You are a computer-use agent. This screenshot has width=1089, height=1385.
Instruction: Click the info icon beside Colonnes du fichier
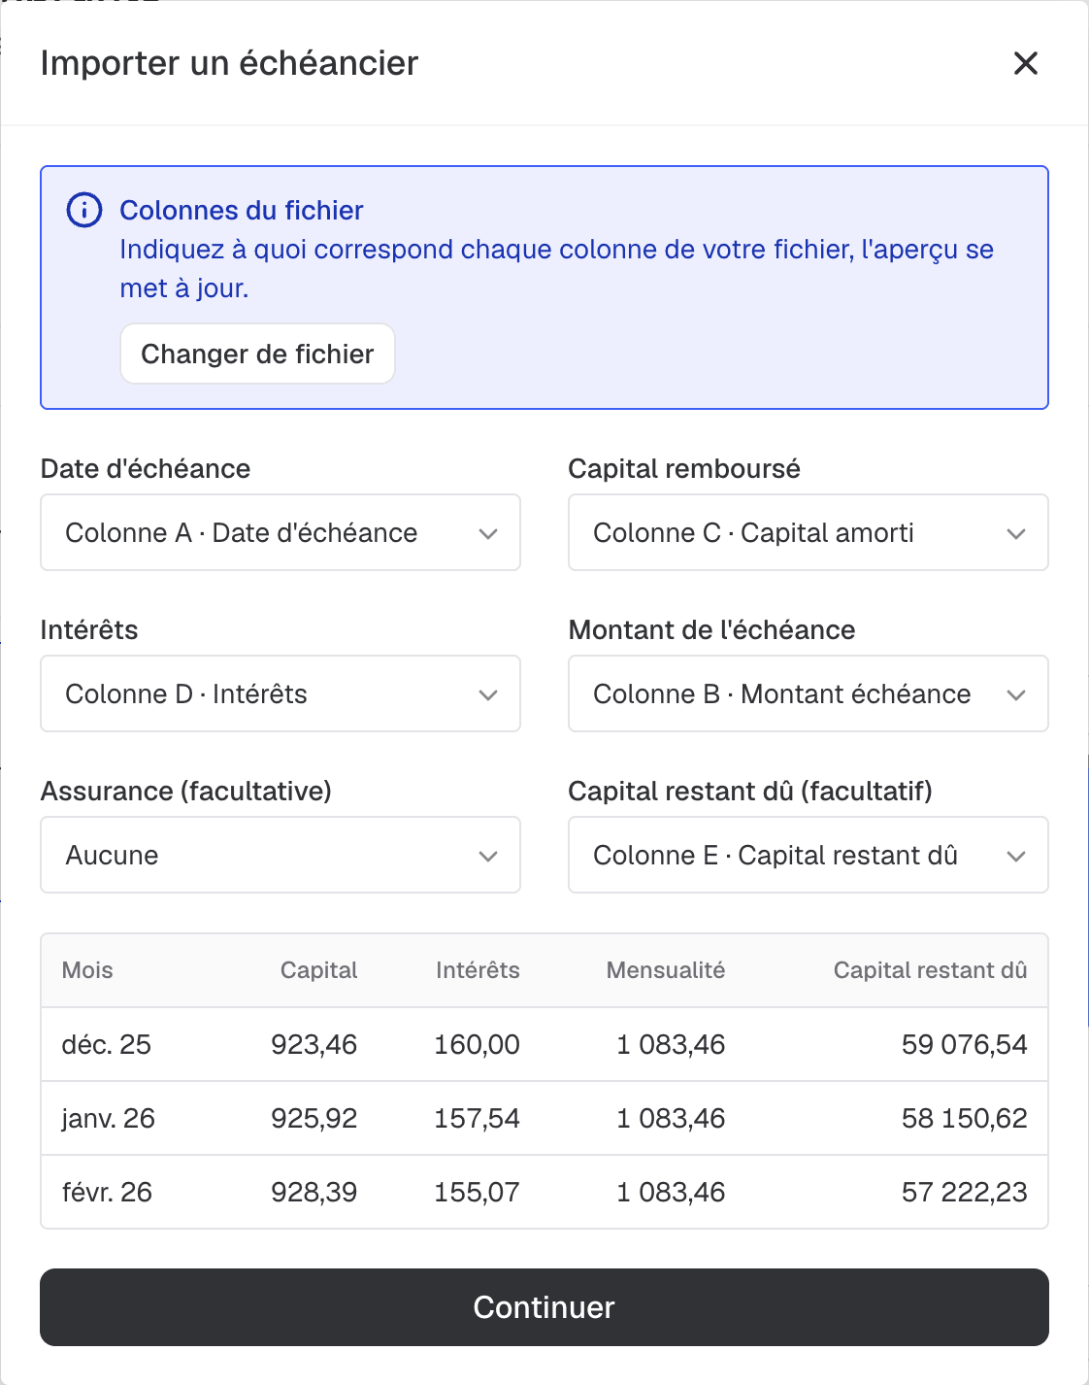[x=84, y=210]
